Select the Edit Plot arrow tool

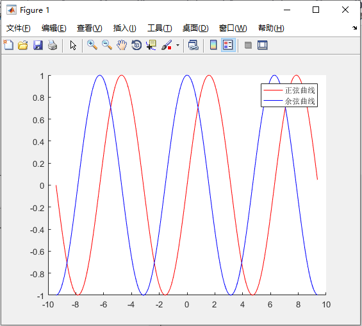pyautogui.click(x=73, y=46)
